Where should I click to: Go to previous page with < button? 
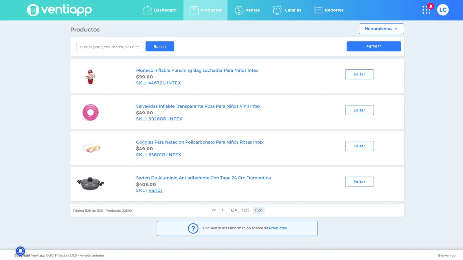click(x=222, y=210)
